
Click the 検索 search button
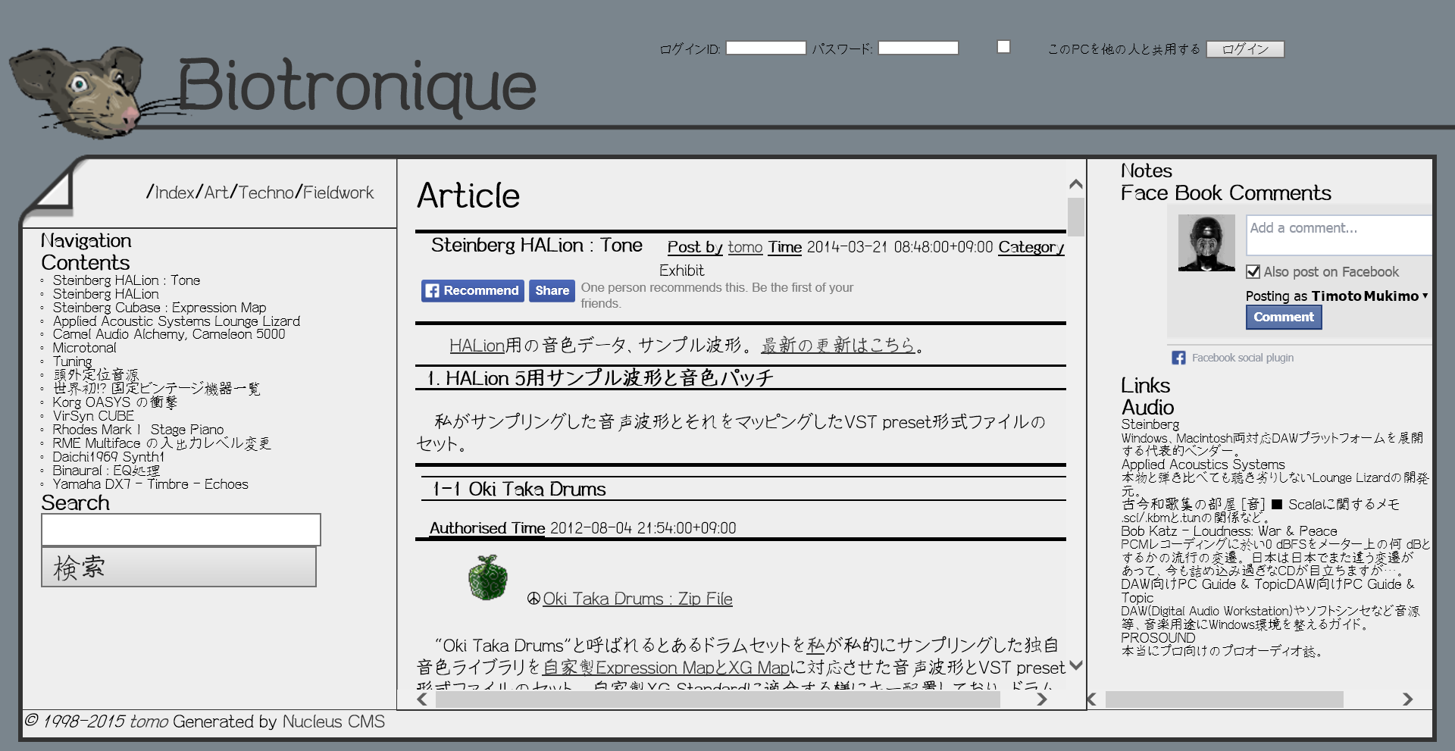pyautogui.click(x=179, y=567)
